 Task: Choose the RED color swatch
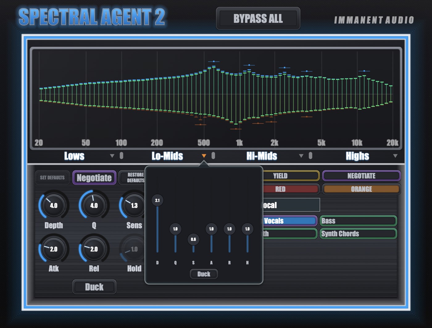pos(291,189)
